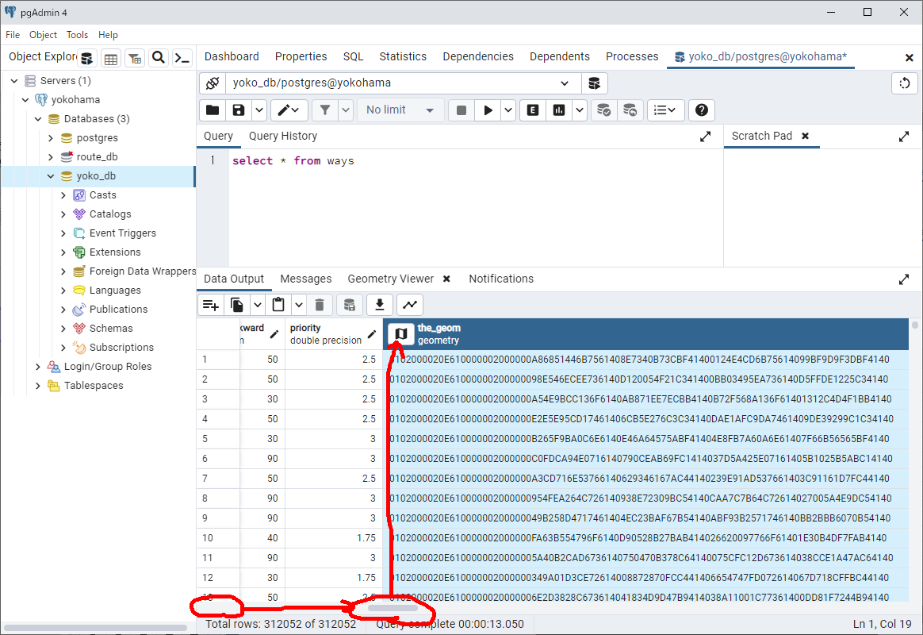Close the Geometry Viewer tab
The width and height of the screenshot is (923, 635).
tap(446, 279)
